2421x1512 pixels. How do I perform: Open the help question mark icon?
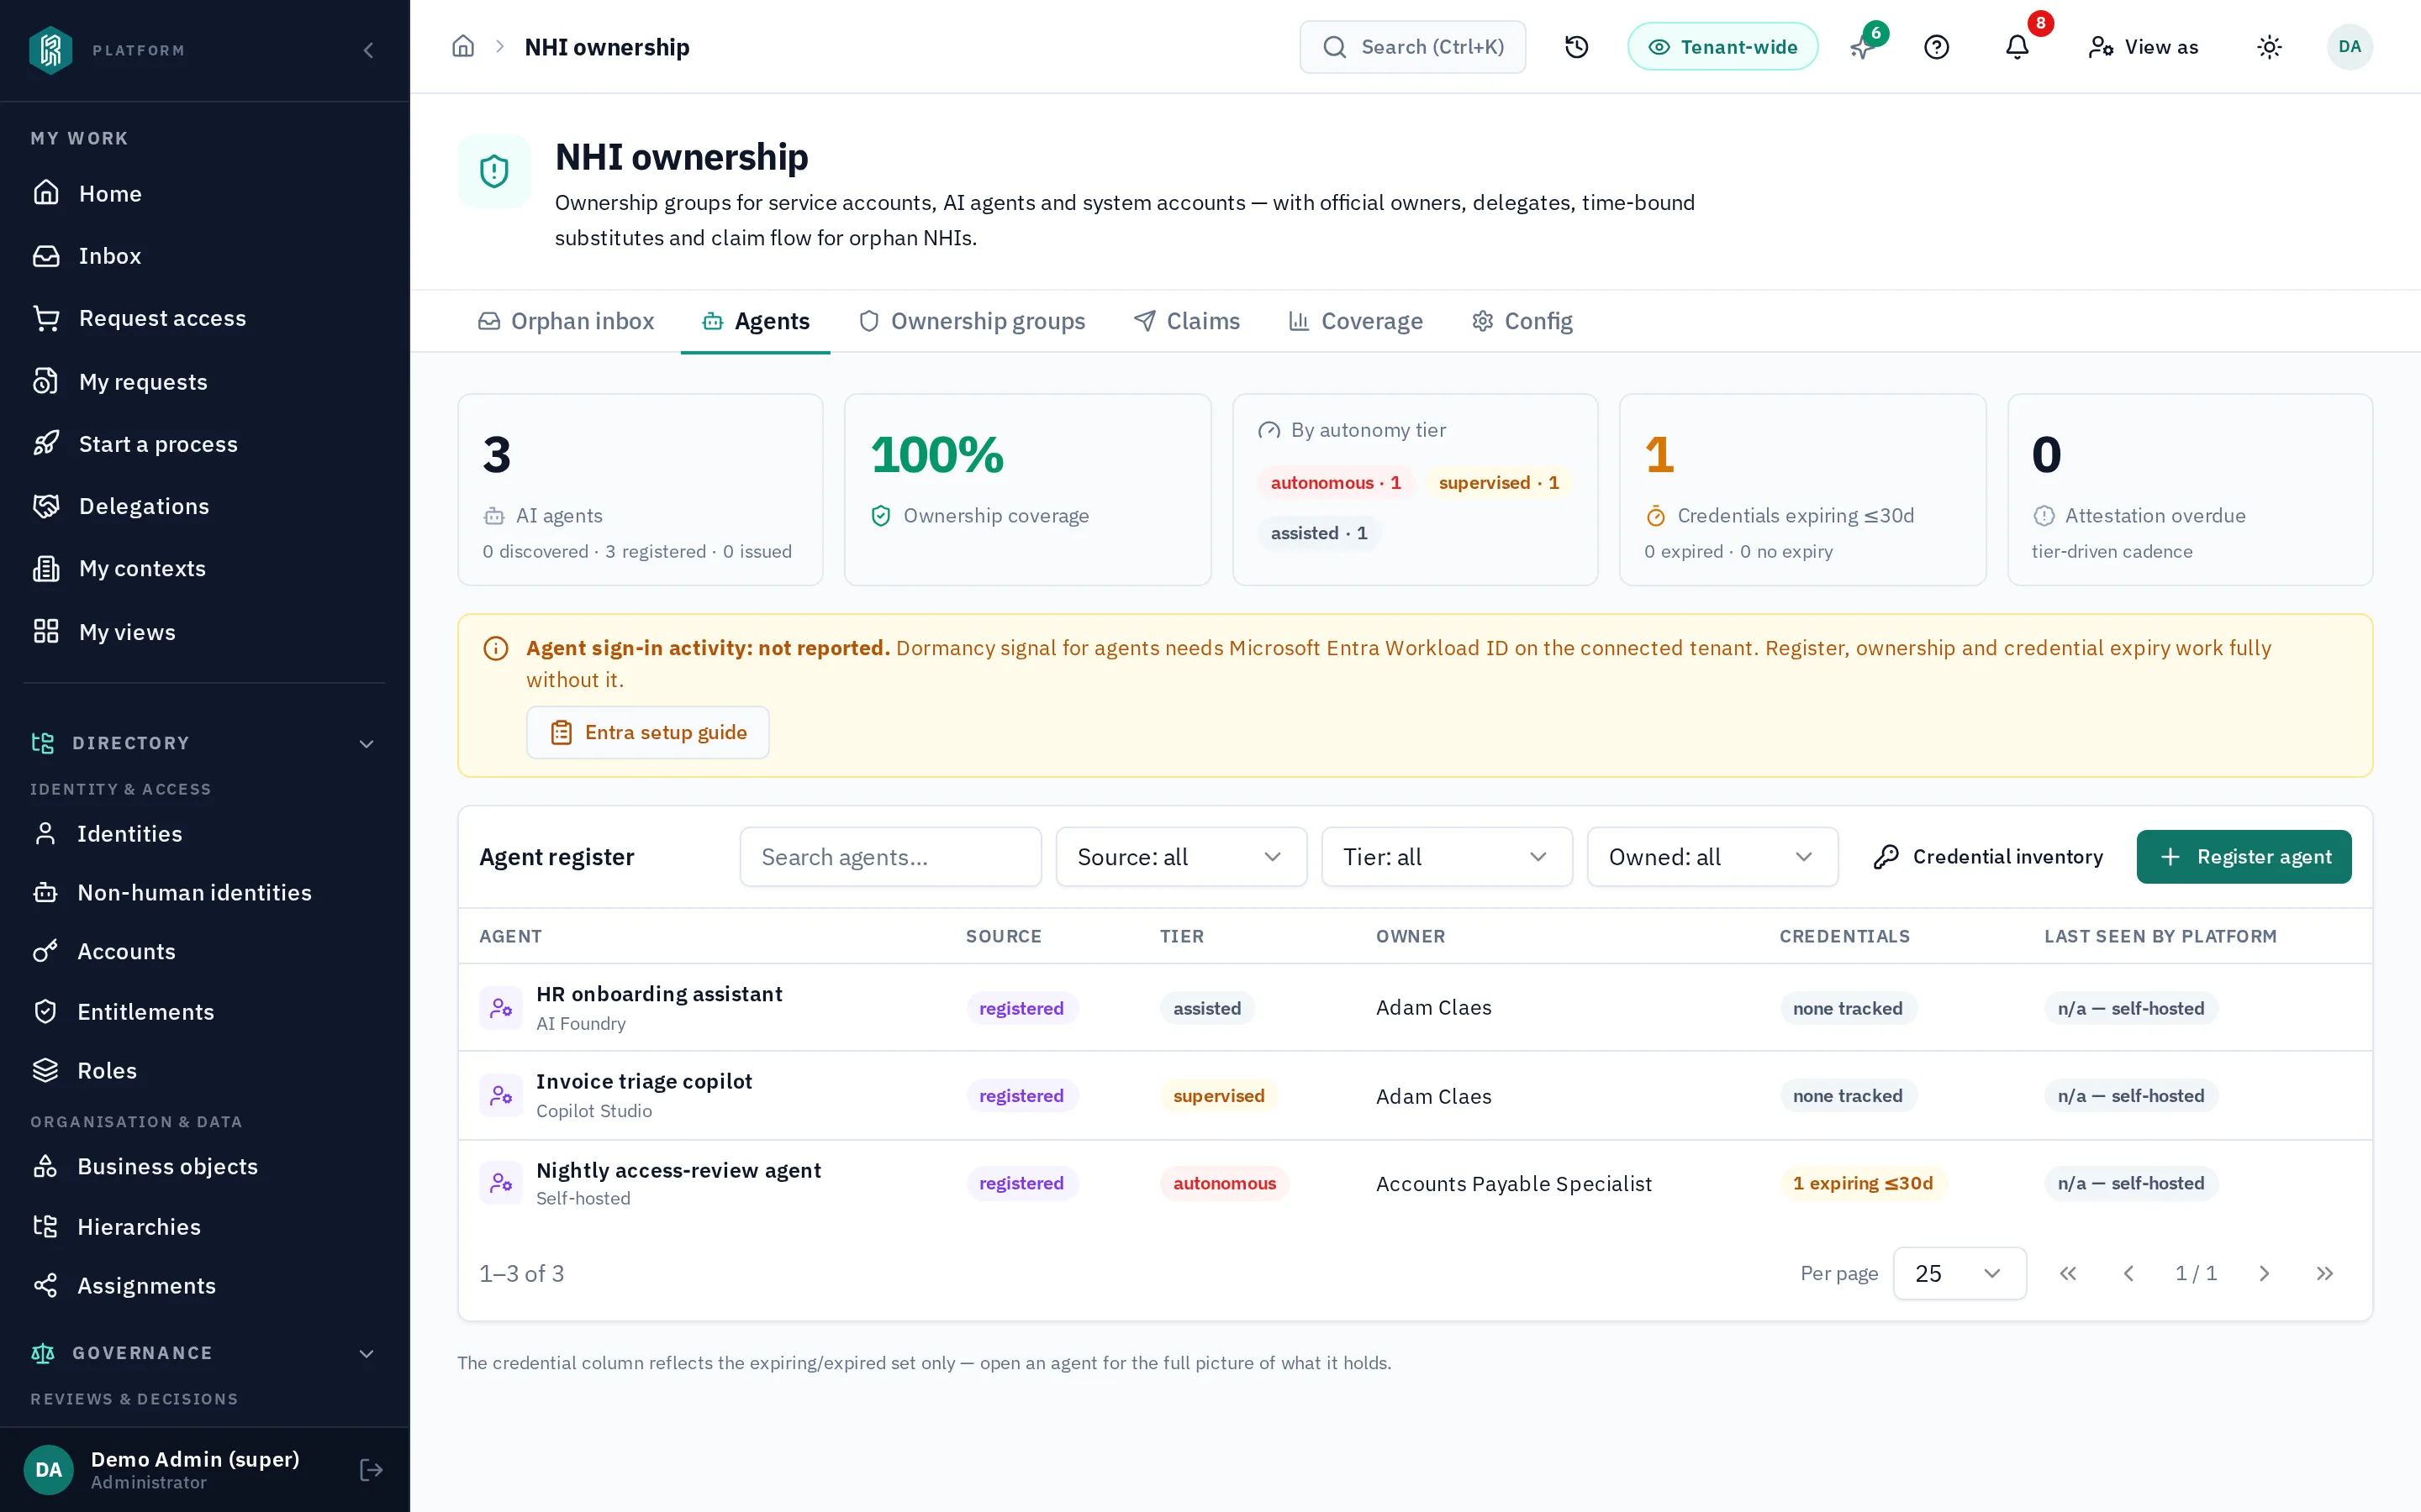pyautogui.click(x=1937, y=47)
